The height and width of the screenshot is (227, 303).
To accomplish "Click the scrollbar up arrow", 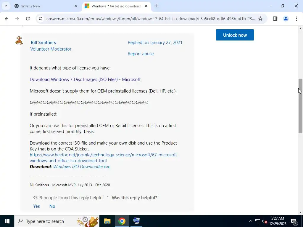I will (x=300, y=29).
